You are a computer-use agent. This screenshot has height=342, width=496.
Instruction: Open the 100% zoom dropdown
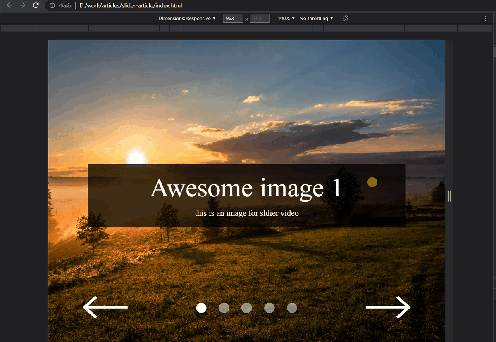[286, 19]
